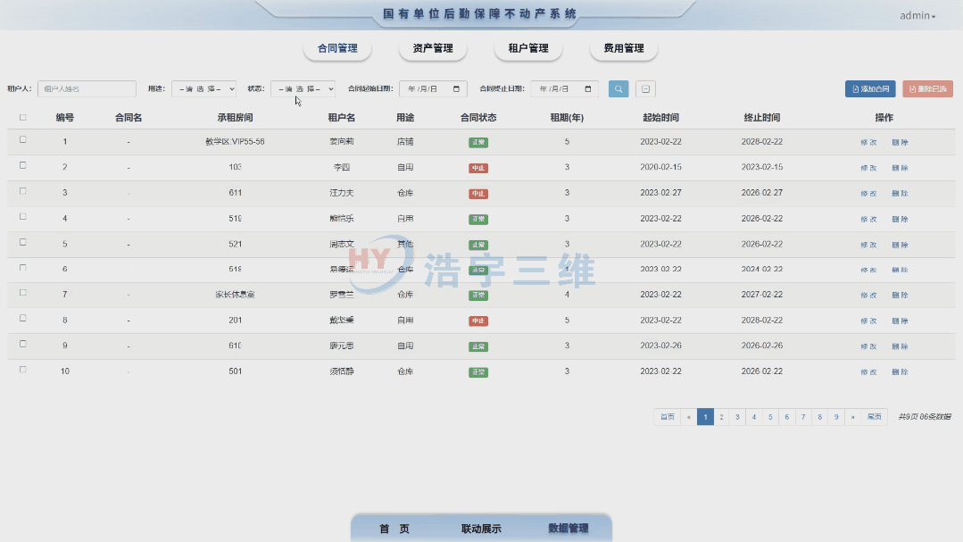The image size is (963, 542).
Task: Open 数据管理 in bottom navigation
Action: (x=569, y=528)
